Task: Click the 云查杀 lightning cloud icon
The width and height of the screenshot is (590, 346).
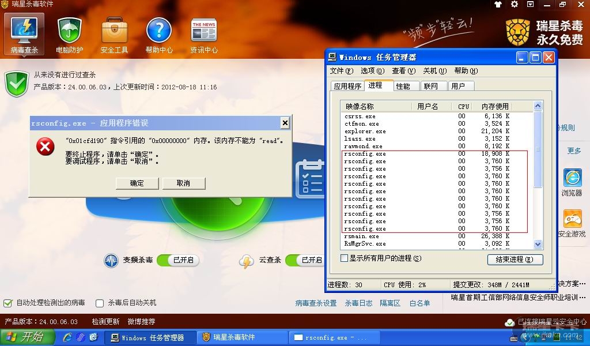Action: pos(246,261)
